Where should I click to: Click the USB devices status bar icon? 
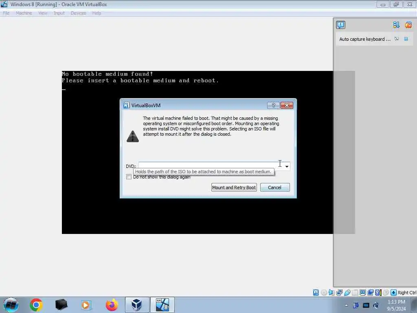tap(347, 293)
